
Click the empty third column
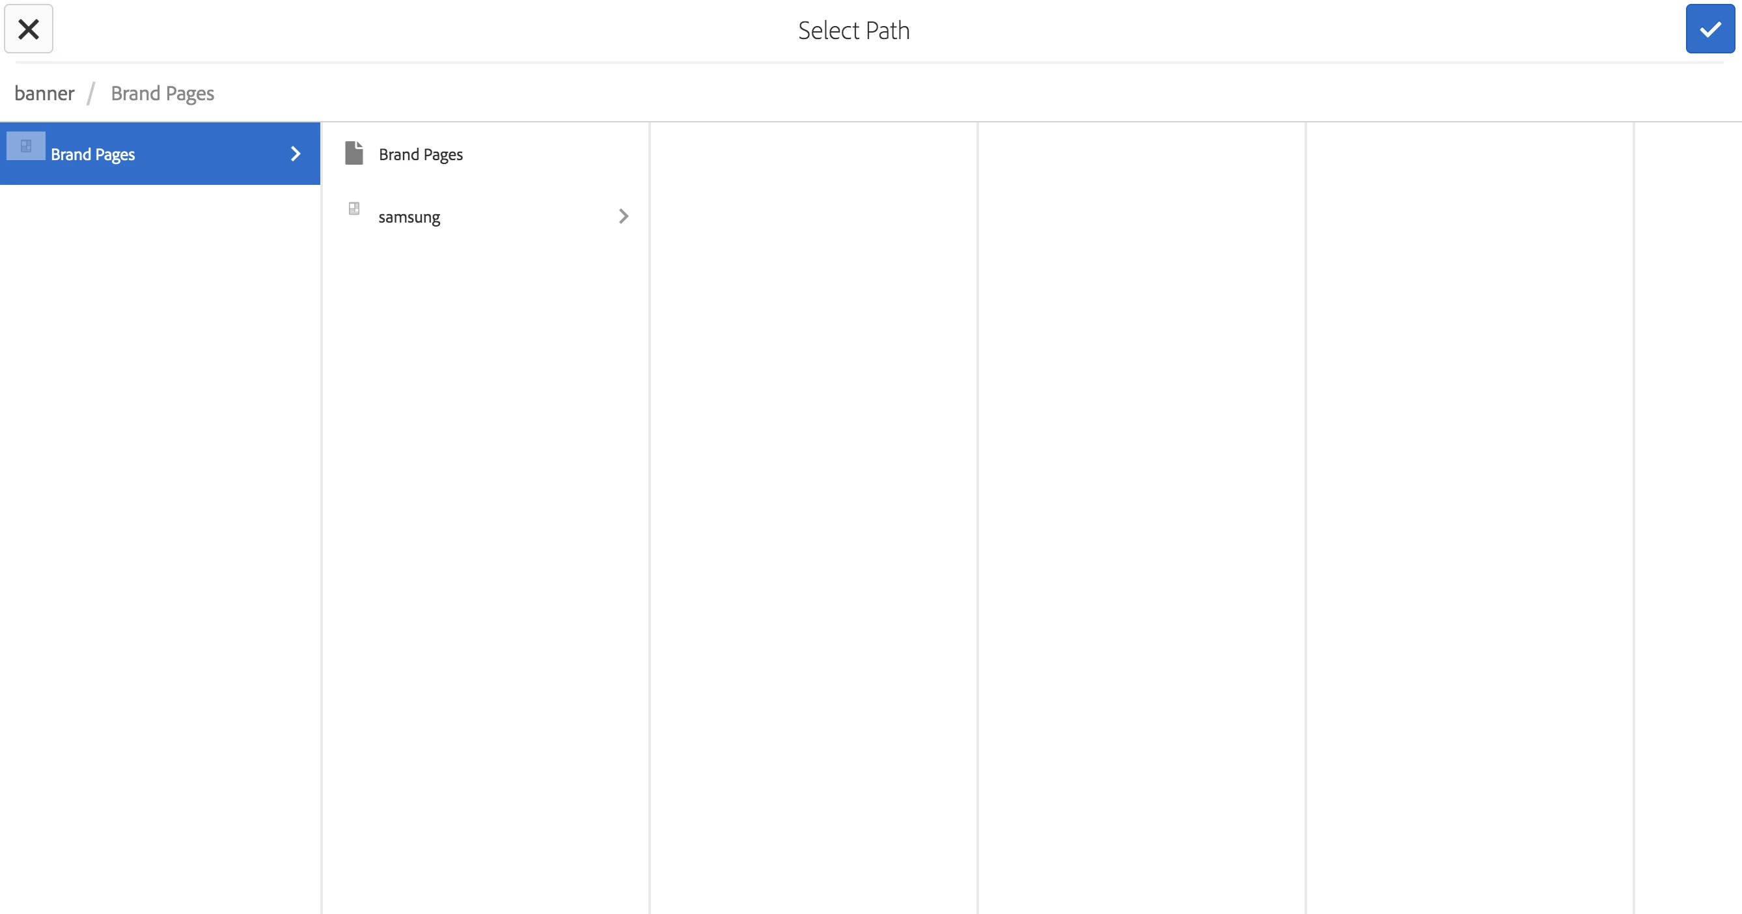tap(814, 473)
